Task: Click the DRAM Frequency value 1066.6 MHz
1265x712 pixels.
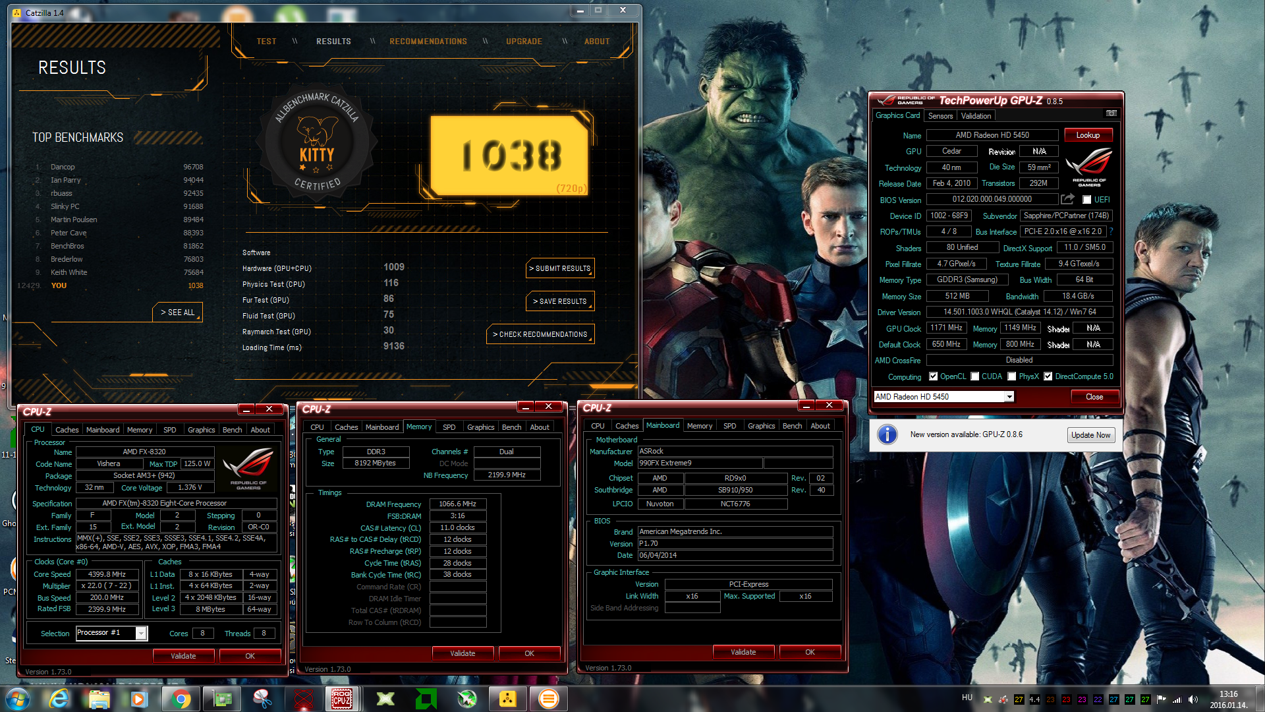Action: point(457,504)
